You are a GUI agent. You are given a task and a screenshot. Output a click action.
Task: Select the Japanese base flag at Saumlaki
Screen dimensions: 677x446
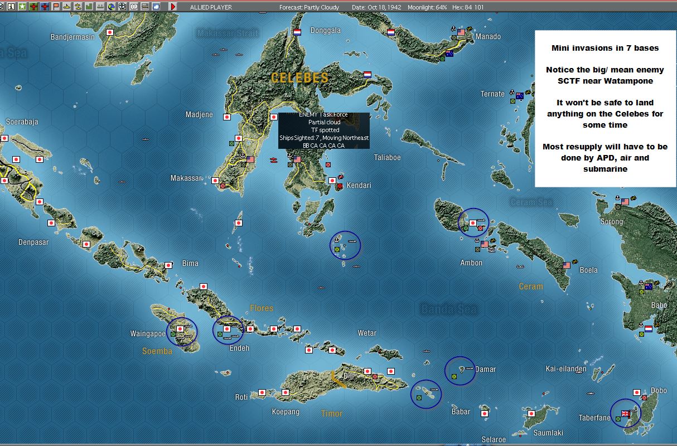pos(531,414)
